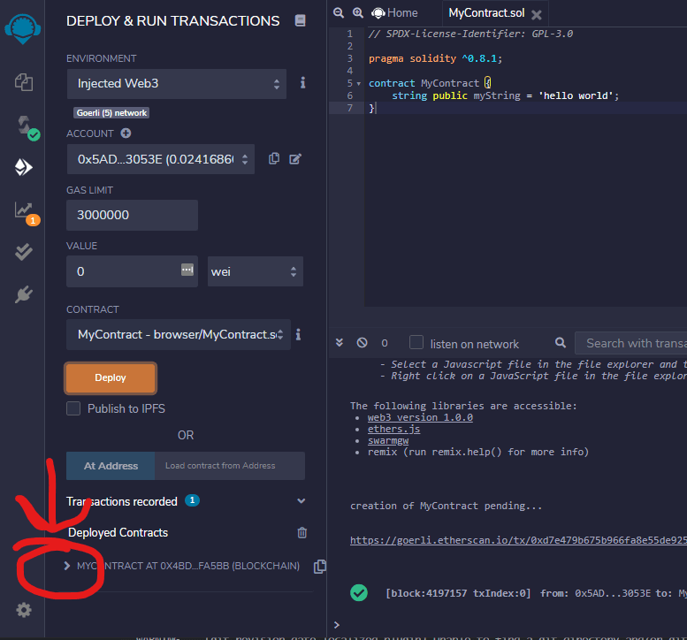Click the lastpass dots icon in value field
The image size is (687, 640).
click(x=187, y=270)
